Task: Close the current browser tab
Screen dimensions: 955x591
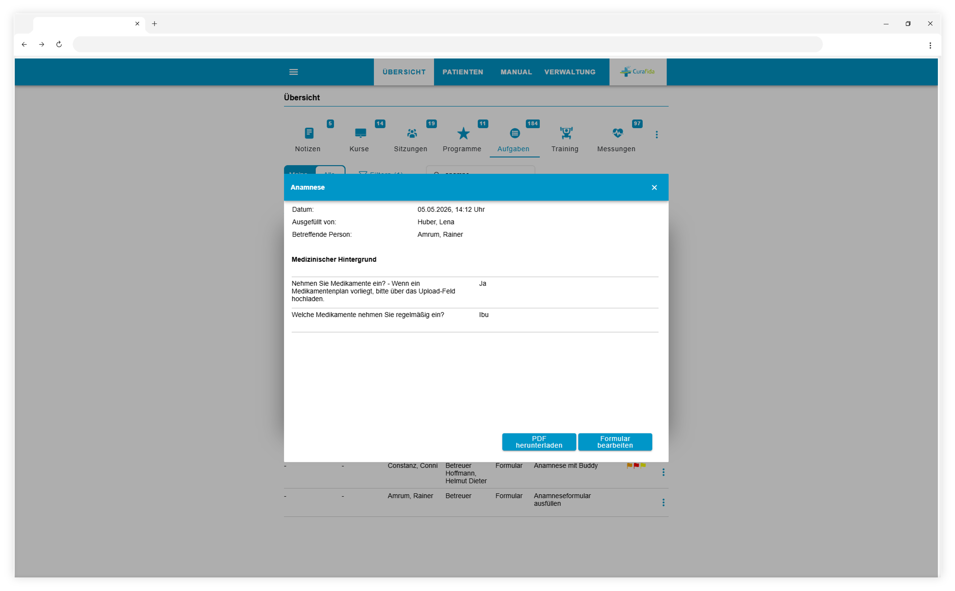Action: 137,24
